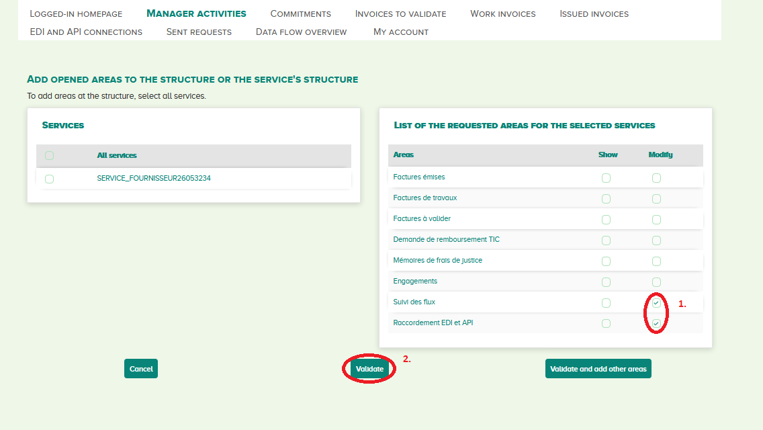Enable Modify for Demande de remboursement TIC
Viewport: 763px width, 430px height.
656,241
